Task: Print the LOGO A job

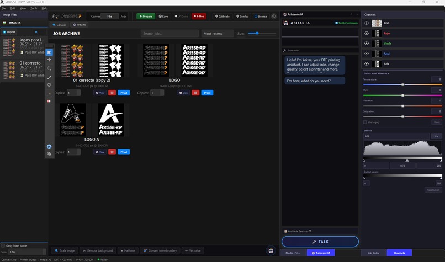Action: click(x=124, y=152)
